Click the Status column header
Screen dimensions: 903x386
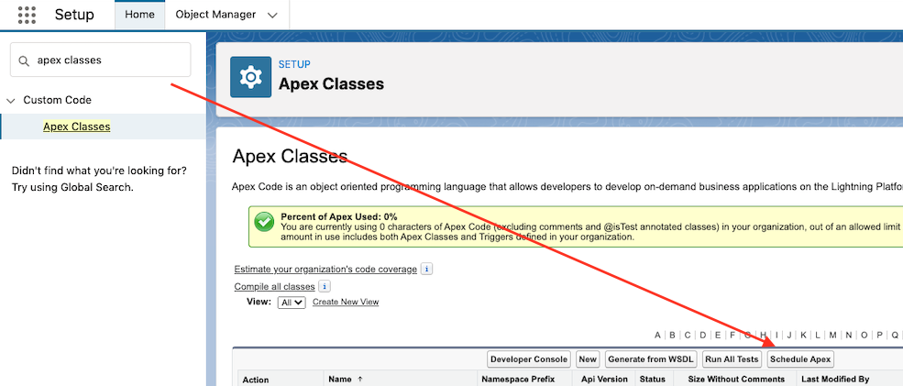pos(653,379)
